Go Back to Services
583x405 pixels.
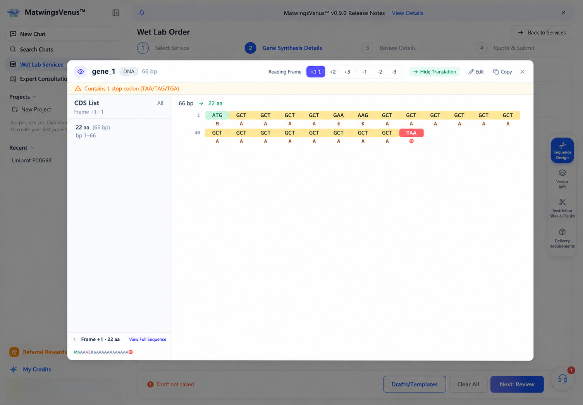(542, 33)
